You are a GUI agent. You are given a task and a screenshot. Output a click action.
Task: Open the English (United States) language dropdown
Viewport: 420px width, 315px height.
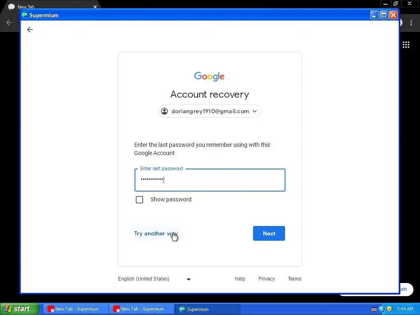pos(154,279)
